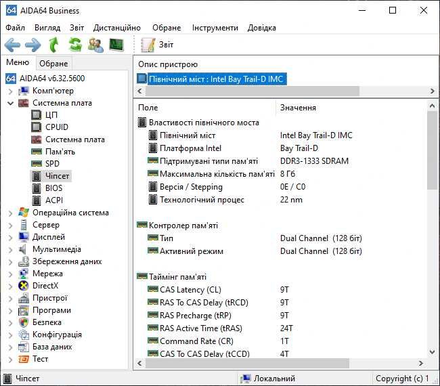Click the details pane scroll up arrow
Image resolution: width=440 pixels, height=386 pixels.
pos(432,106)
